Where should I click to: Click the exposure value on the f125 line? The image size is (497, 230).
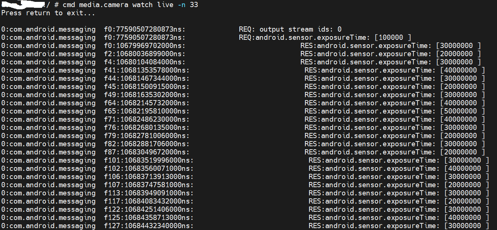[x=466, y=218]
